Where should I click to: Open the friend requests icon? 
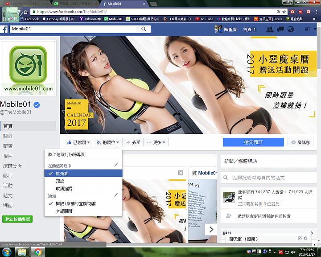click(x=270, y=29)
